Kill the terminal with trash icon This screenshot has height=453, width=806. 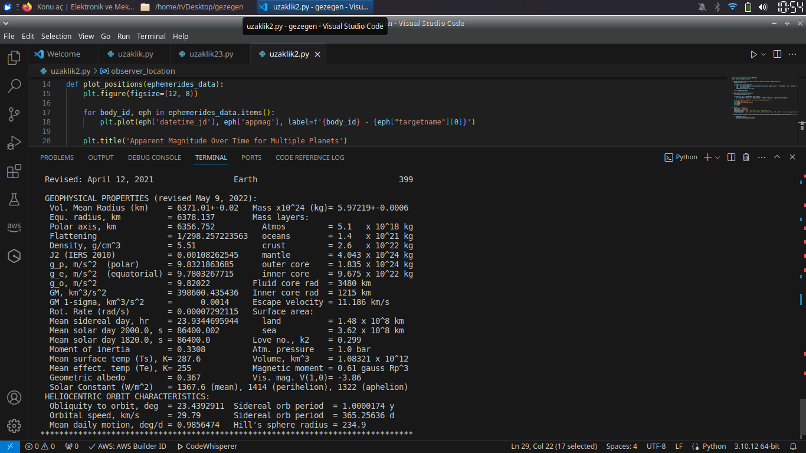pyautogui.click(x=746, y=157)
